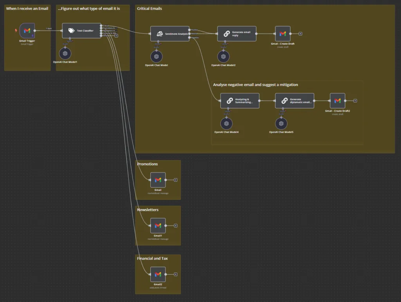Image resolution: width=401 pixels, height=302 pixels.
Task: Click the 'OpenAI Chat Model1' label
Action: pos(65,62)
